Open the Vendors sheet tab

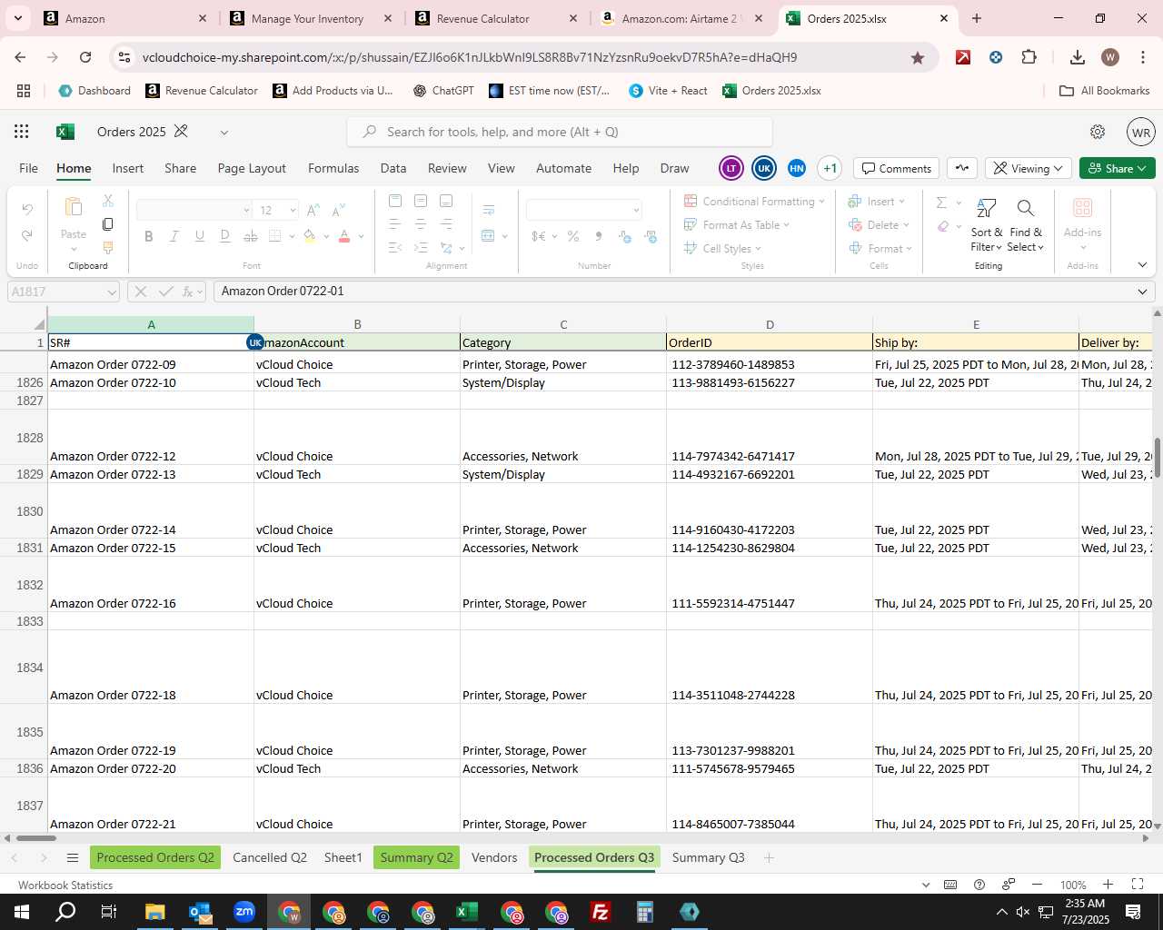point(494,857)
